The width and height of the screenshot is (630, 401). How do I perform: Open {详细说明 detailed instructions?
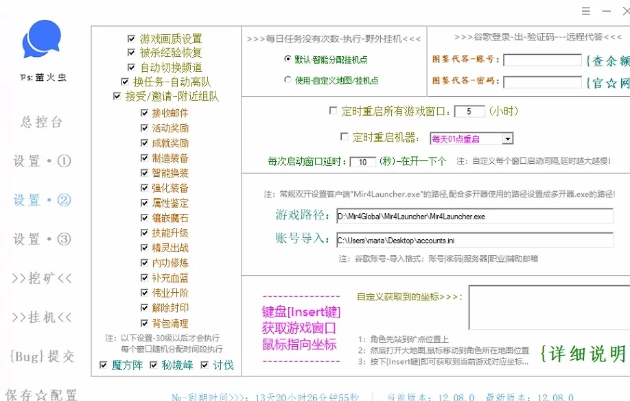click(x=583, y=354)
